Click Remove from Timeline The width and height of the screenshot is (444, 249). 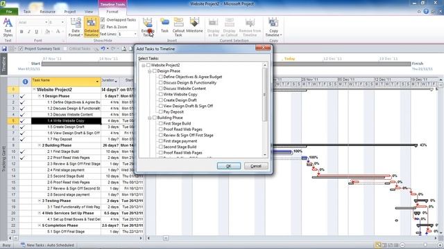(x=250, y=27)
